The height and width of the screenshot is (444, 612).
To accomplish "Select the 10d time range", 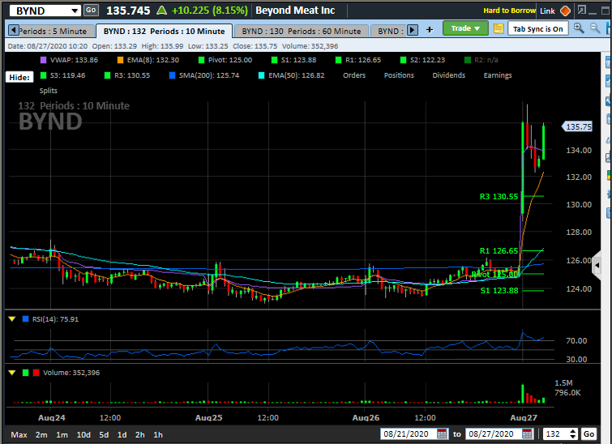I will coord(83,434).
